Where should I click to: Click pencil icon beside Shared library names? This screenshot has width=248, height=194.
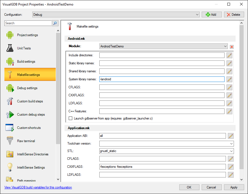(x=229, y=71)
